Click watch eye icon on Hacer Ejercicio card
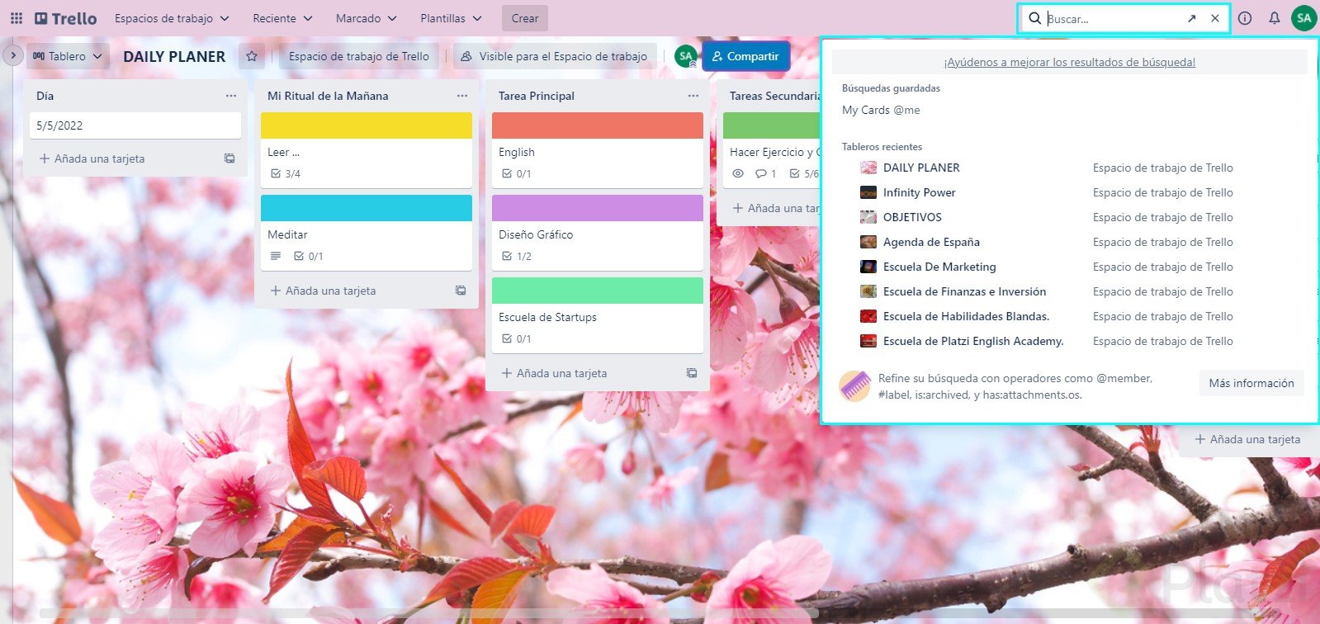This screenshot has width=1320, height=624. [738, 174]
